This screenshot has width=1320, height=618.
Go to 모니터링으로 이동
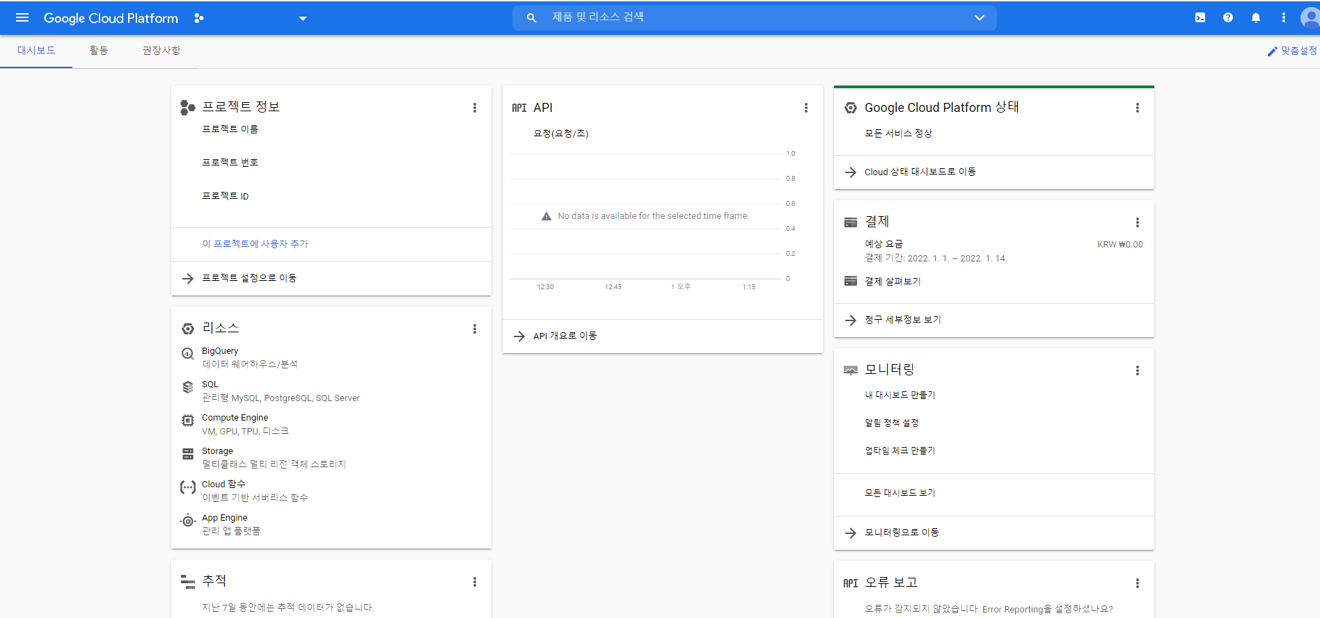coord(902,532)
